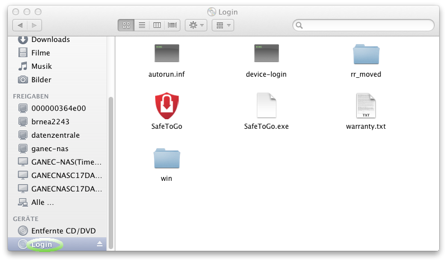Select Entfernte CD/DVD device
447x262 pixels.
tap(57, 231)
